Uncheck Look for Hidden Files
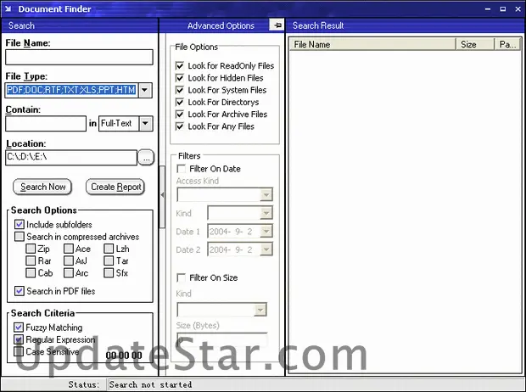Image resolution: width=526 pixels, height=392 pixels. pyautogui.click(x=180, y=78)
